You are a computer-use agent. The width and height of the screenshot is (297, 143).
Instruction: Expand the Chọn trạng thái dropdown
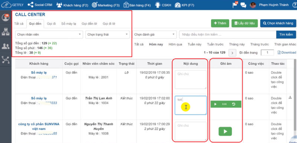pyautogui.click(x=108, y=35)
